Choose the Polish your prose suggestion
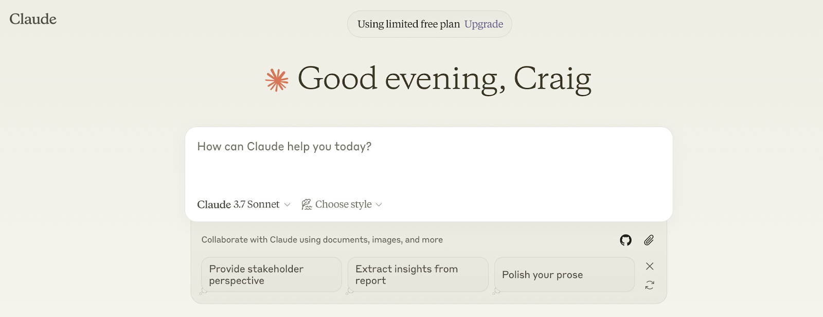The height and width of the screenshot is (317, 823). tap(564, 275)
